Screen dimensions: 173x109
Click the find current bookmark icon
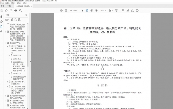click(19, 20)
